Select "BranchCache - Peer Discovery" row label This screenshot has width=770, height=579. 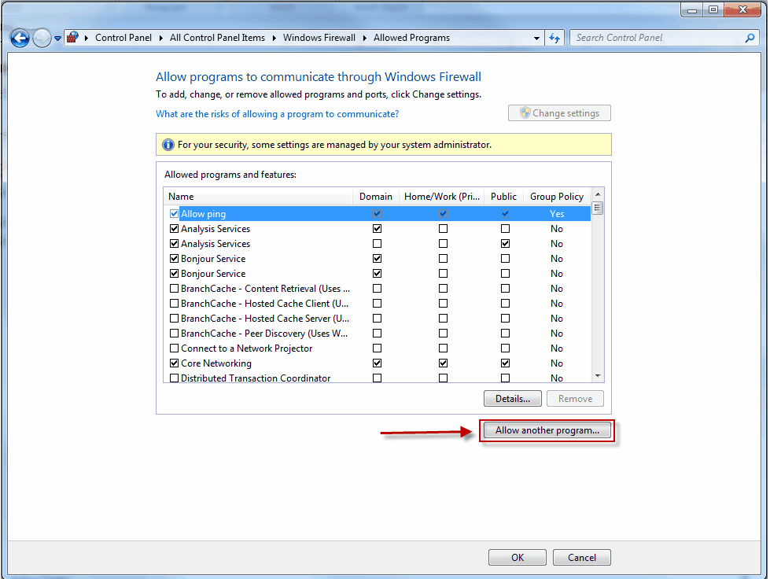(264, 334)
